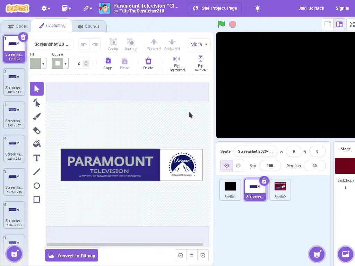Edit the sprite Direction field
This screenshot has width=355, height=266.
coord(314,166)
